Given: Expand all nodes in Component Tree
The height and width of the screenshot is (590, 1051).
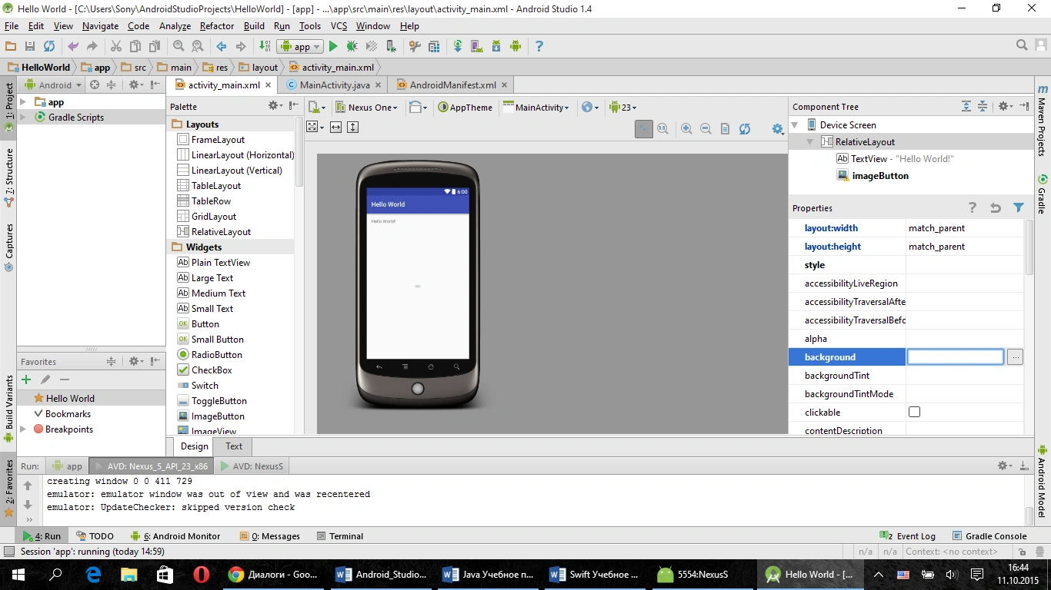Looking at the screenshot, I should click(966, 107).
